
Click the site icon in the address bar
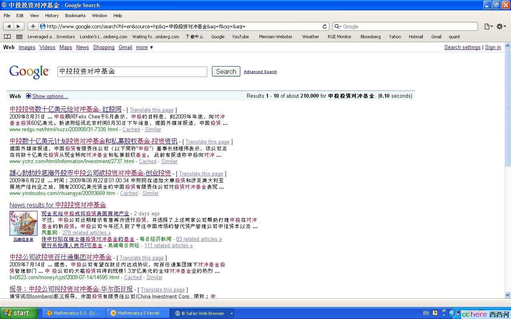coord(43,26)
